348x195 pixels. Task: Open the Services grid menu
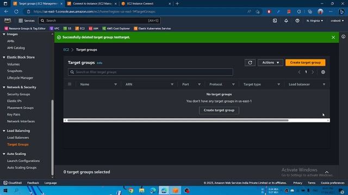click(27, 21)
